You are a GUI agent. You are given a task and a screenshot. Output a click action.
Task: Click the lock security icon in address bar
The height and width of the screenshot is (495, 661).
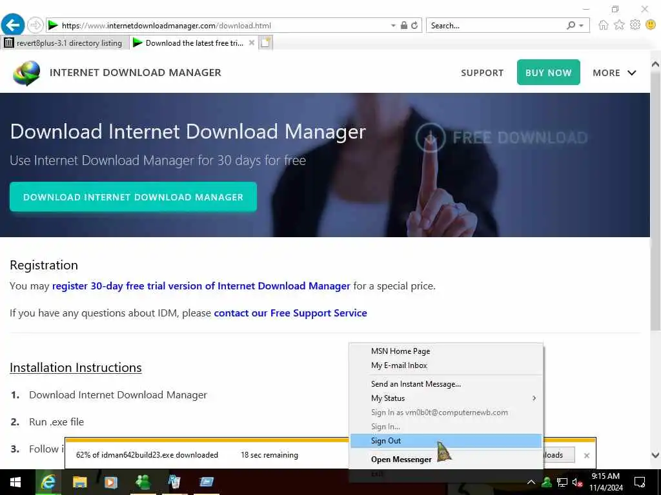click(404, 25)
